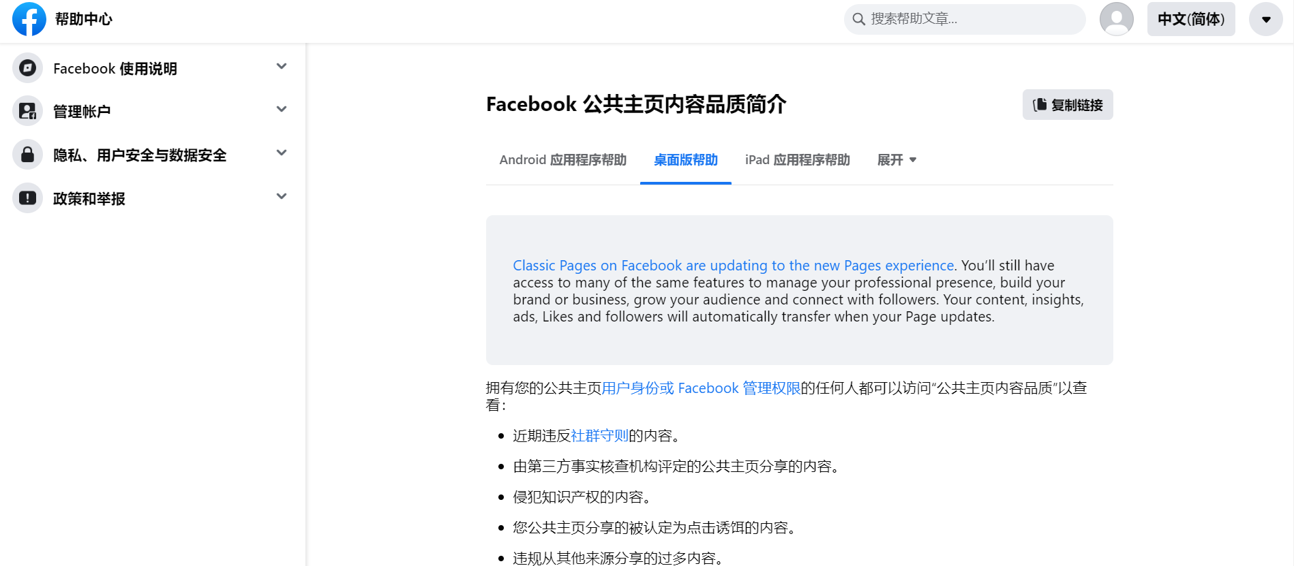Click the search magnifier icon
The image size is (1294, 566).
coord(859,19)
